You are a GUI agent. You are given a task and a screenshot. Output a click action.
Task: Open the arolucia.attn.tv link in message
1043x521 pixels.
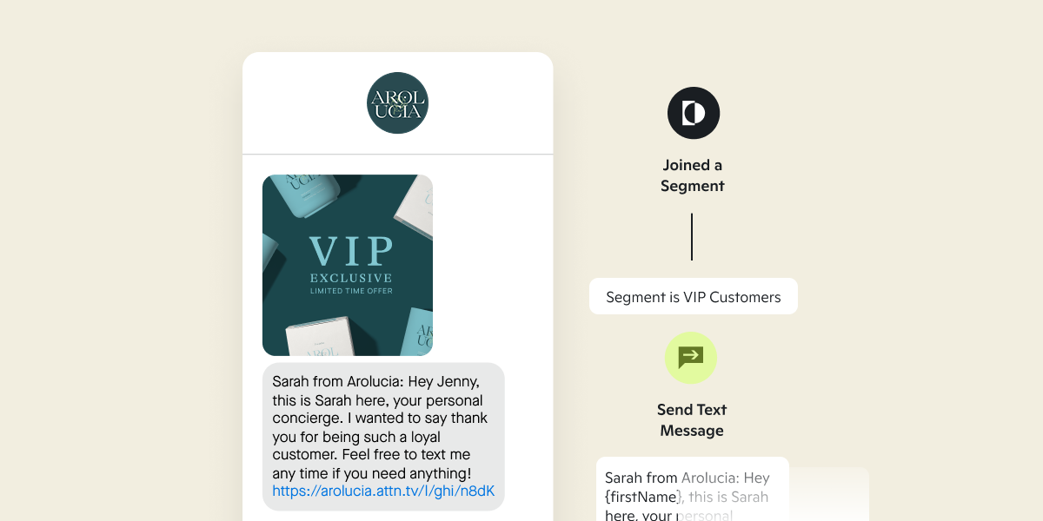[x=383, y=491]
